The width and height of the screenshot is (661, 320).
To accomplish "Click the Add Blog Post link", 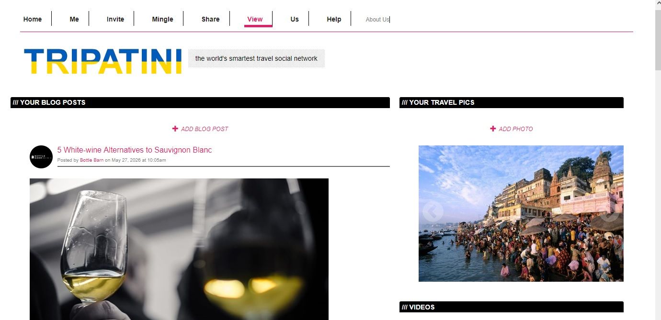I will pyautogui.click(x=205, y=129).
